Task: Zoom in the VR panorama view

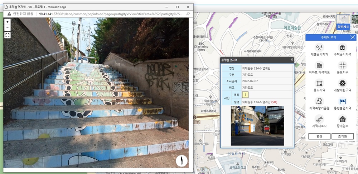Action: click(8, 22)
